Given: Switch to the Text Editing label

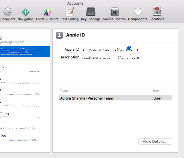Looking at the screenshot, I should click(70, 19).
